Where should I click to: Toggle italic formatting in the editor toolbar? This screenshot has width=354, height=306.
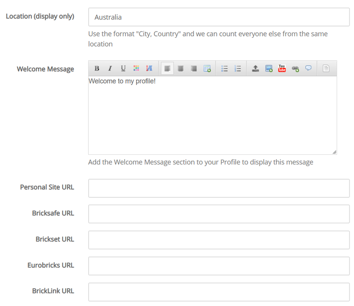click(x=110, y=69)
